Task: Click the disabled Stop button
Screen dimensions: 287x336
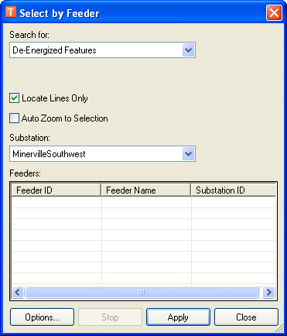Action: point(110,317)
